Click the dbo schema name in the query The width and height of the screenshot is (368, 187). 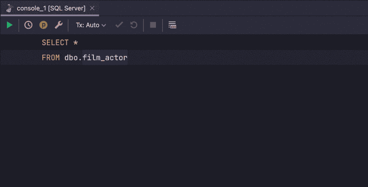click(x=71, y=57)
